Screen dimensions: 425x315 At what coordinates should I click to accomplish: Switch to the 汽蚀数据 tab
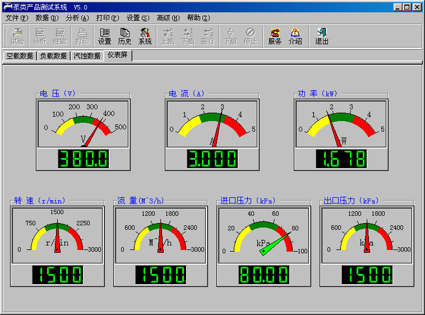[x=87, y=56]
